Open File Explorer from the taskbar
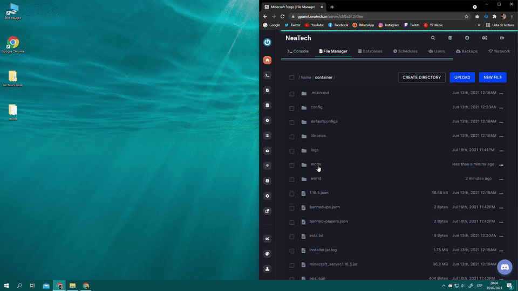Viewport: 518px width, 291px height. [72, 286]
